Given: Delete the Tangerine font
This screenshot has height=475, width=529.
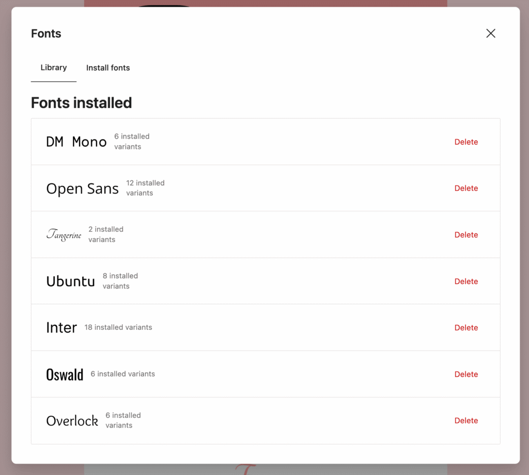Looking at the screenshot, I should [466, 234].
